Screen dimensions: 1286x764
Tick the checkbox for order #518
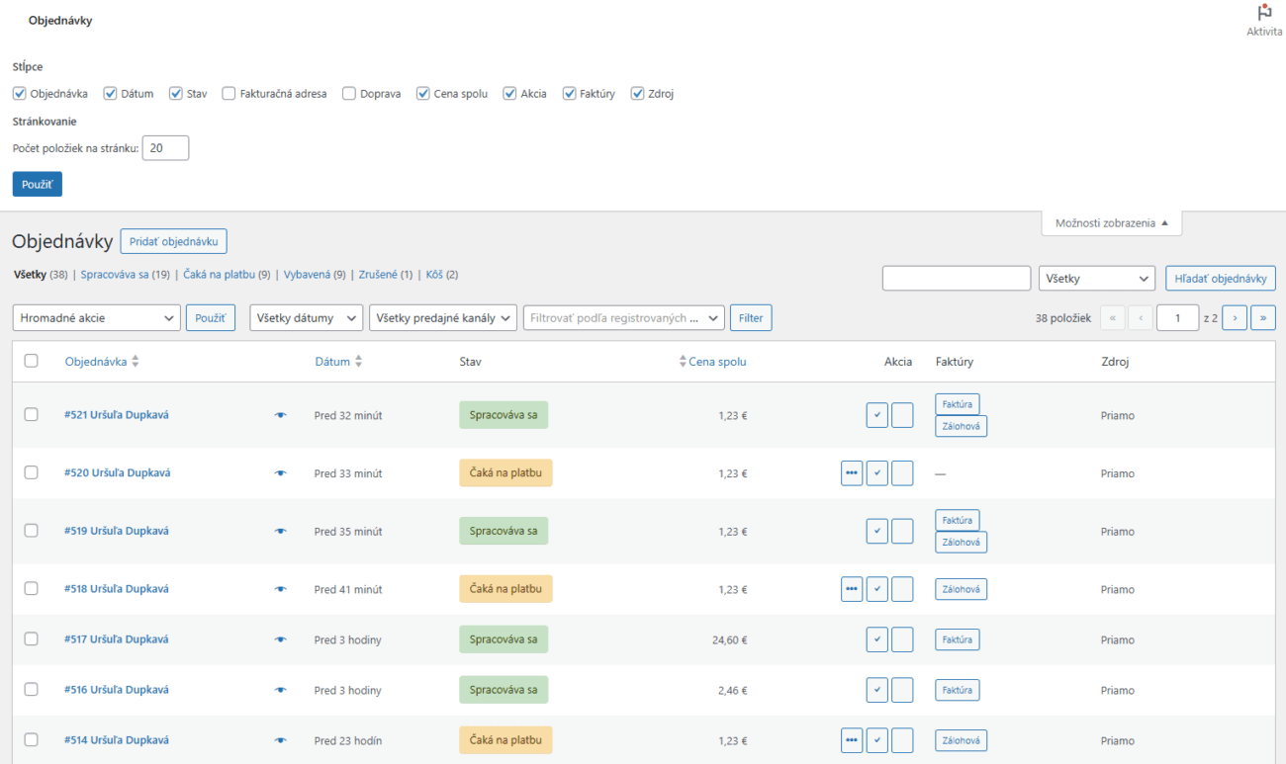tap(32, 589)
